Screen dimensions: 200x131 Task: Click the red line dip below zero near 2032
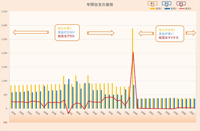[68, 113]
